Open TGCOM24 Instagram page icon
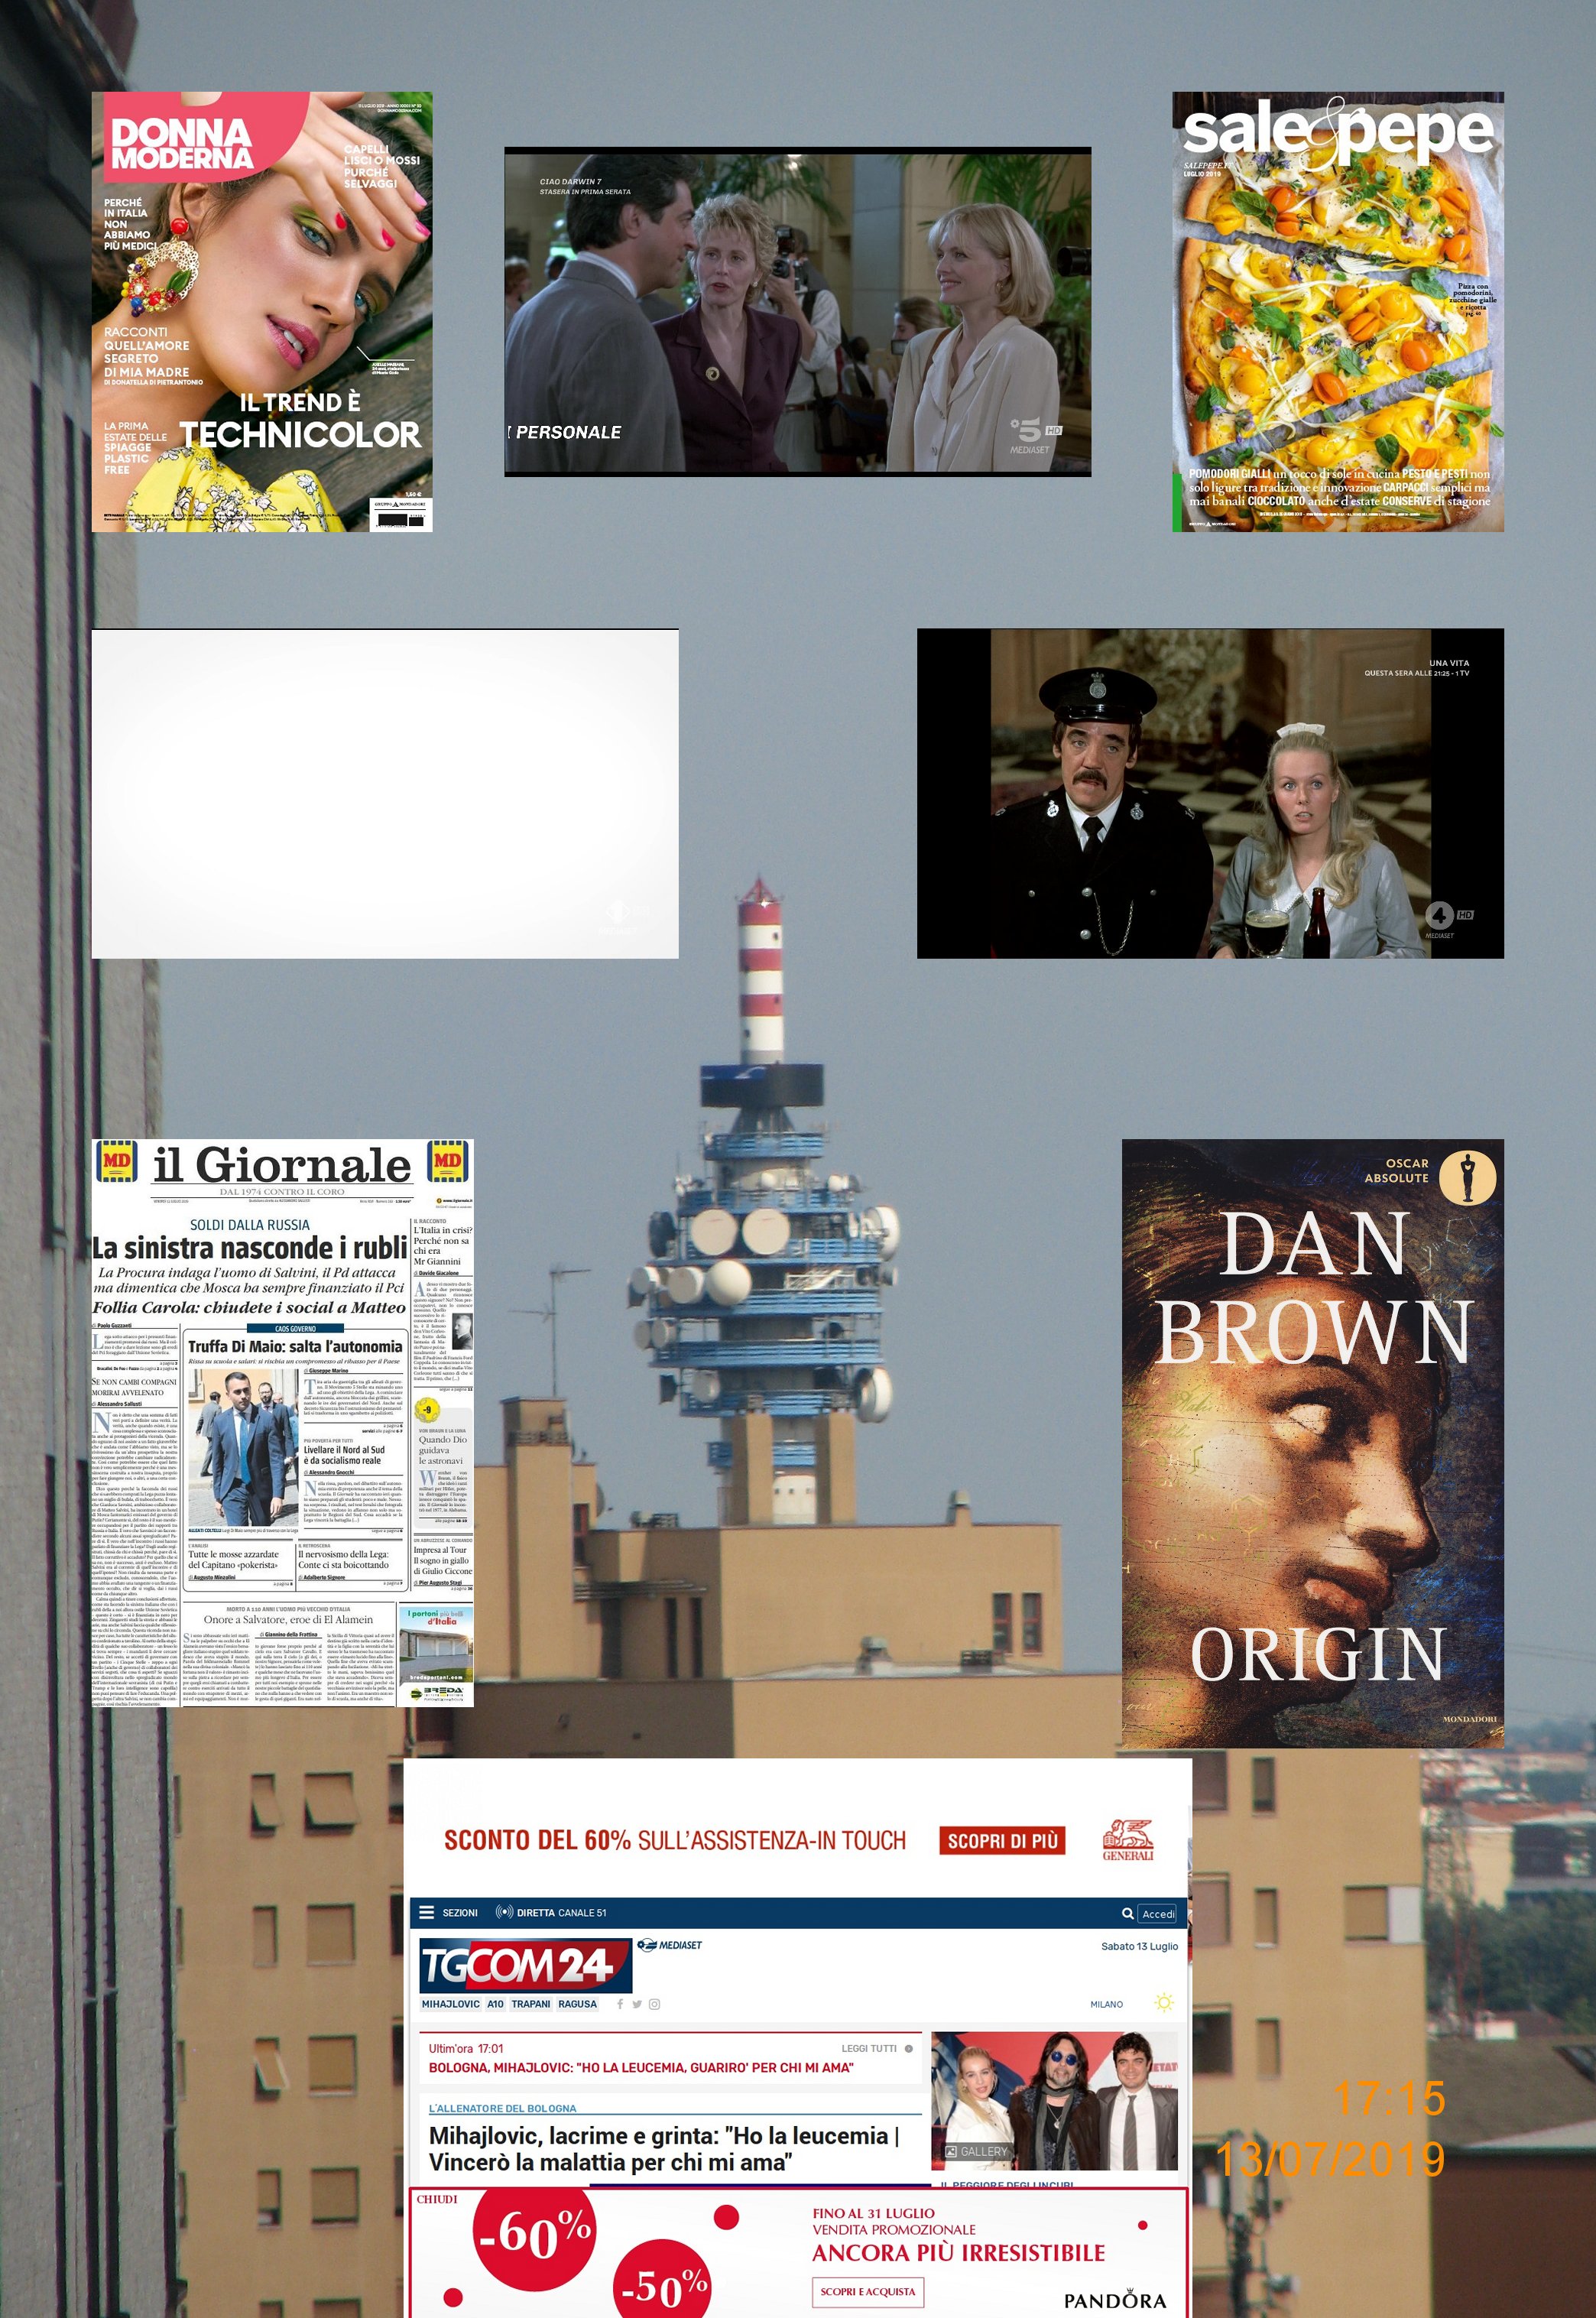 coord(654,2004)
